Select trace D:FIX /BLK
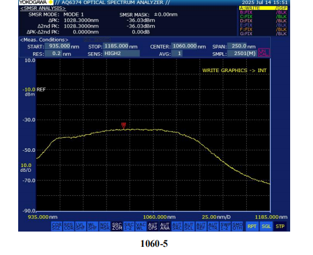Image resolution: width=313 pixels, height=255 pixels. pos(263,21)
